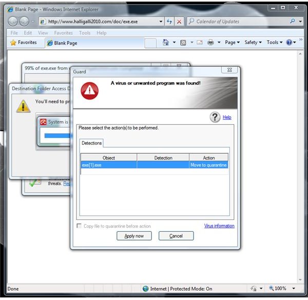
Task: Open the Safety dropdown menu
Action: click(253, 43)
